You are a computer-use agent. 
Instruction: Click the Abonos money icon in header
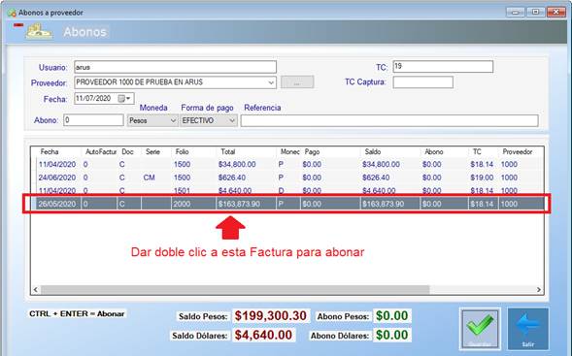click(39, 32)
